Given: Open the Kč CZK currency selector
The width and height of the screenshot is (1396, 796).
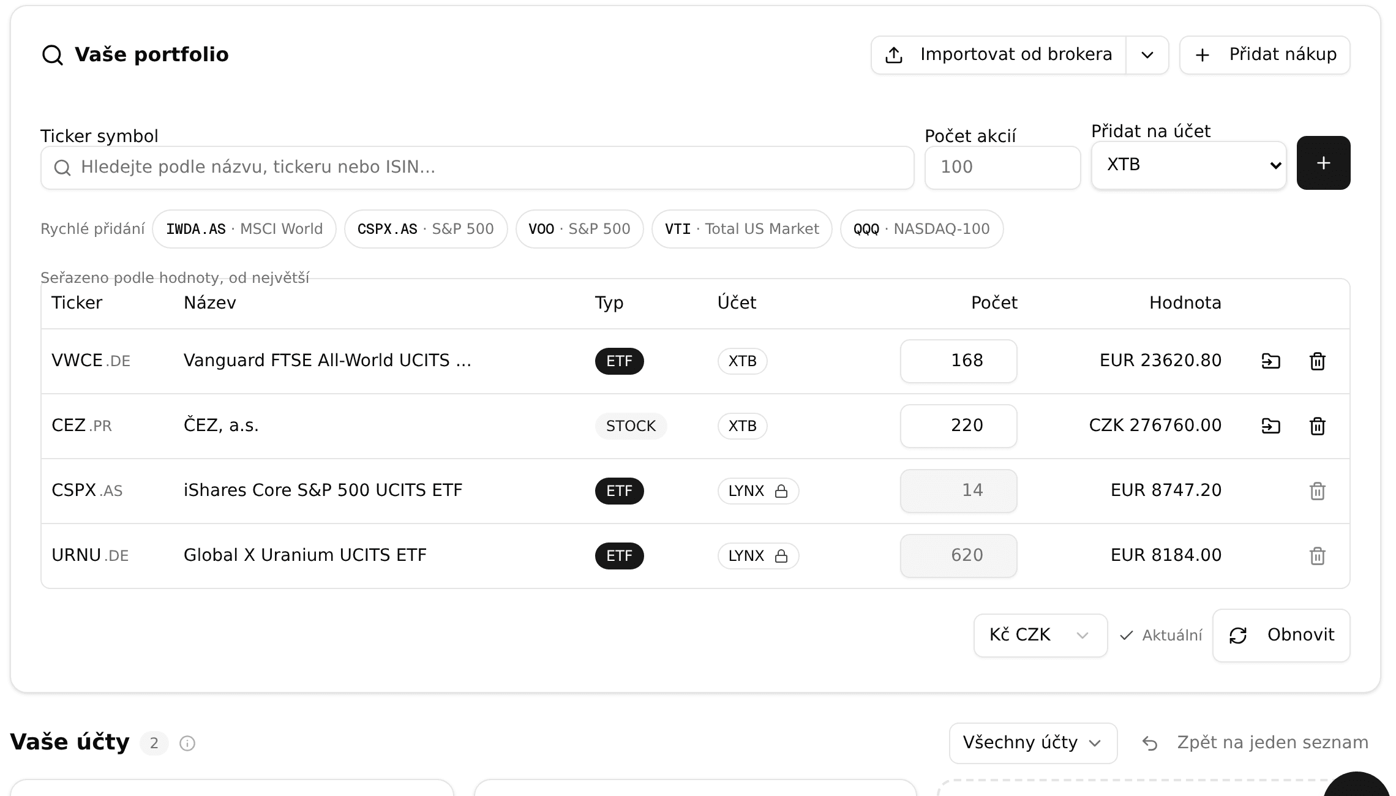Looking at the screenshot, I should (1041, 636).
